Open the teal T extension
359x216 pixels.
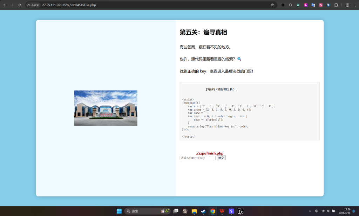pos(298,5)
